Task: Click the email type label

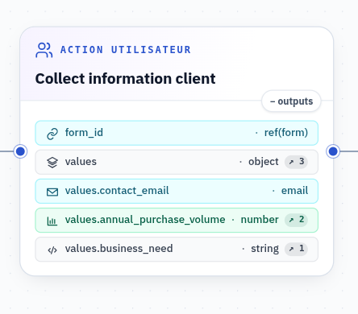Action: [294, 191]
